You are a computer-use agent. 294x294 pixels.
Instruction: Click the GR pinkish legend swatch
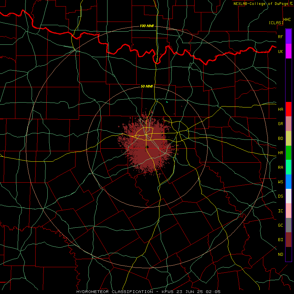pyautogui.click(x=288, y=124)
